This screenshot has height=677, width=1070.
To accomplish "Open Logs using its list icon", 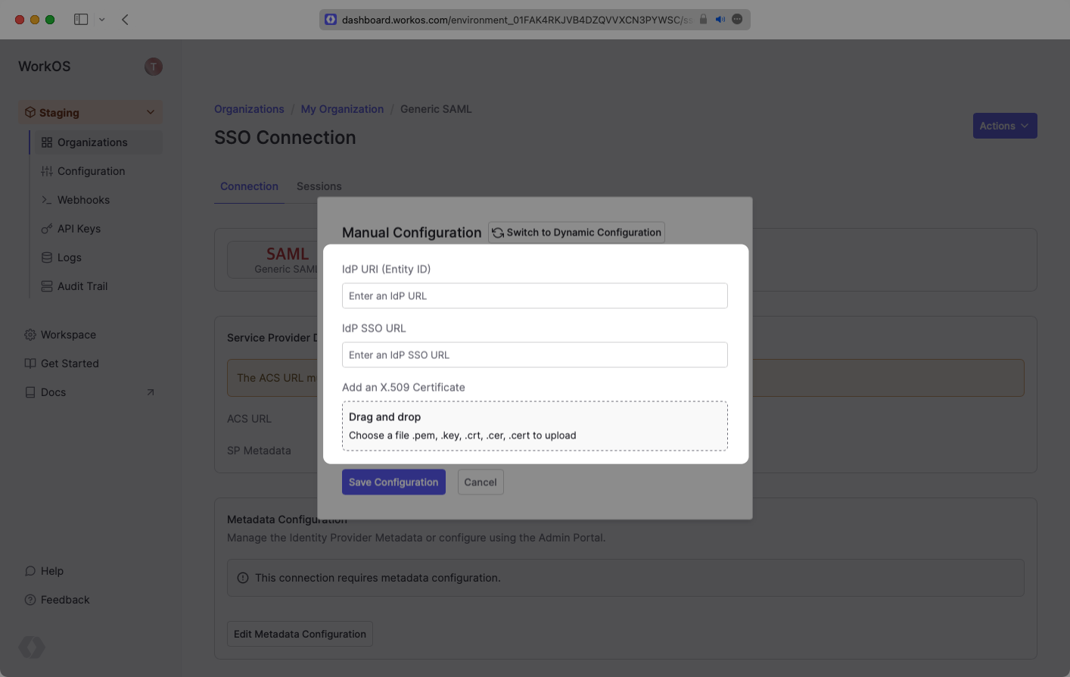I will pyautogui.click(x=45, y=257).
